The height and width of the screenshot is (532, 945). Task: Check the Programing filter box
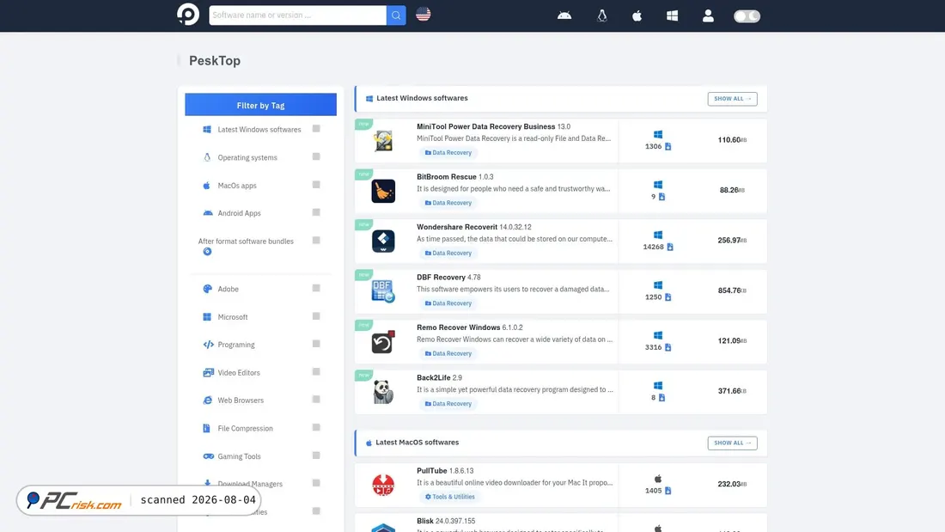pyautogui.click(x=316, y=344)
